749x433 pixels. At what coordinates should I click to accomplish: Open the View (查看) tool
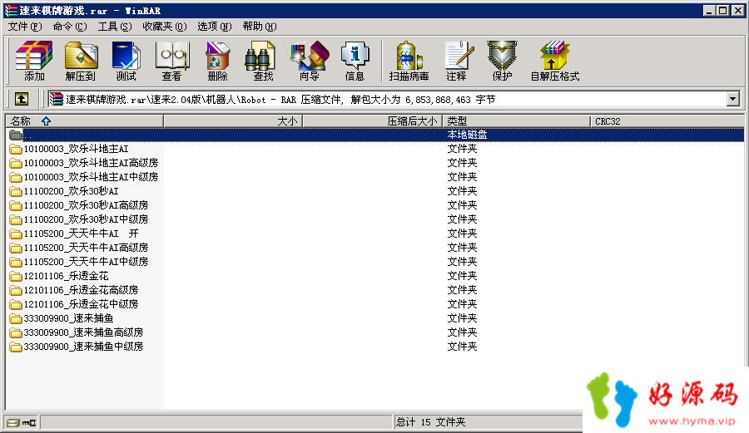pyautogui.click(x=172, y=61)
